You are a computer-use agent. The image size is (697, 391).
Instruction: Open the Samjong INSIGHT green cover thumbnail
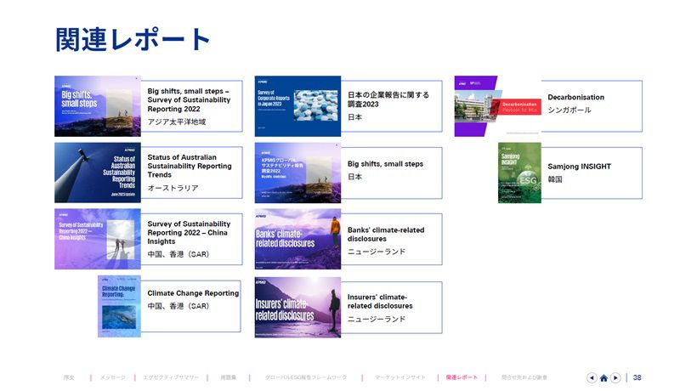click(519, 173)
